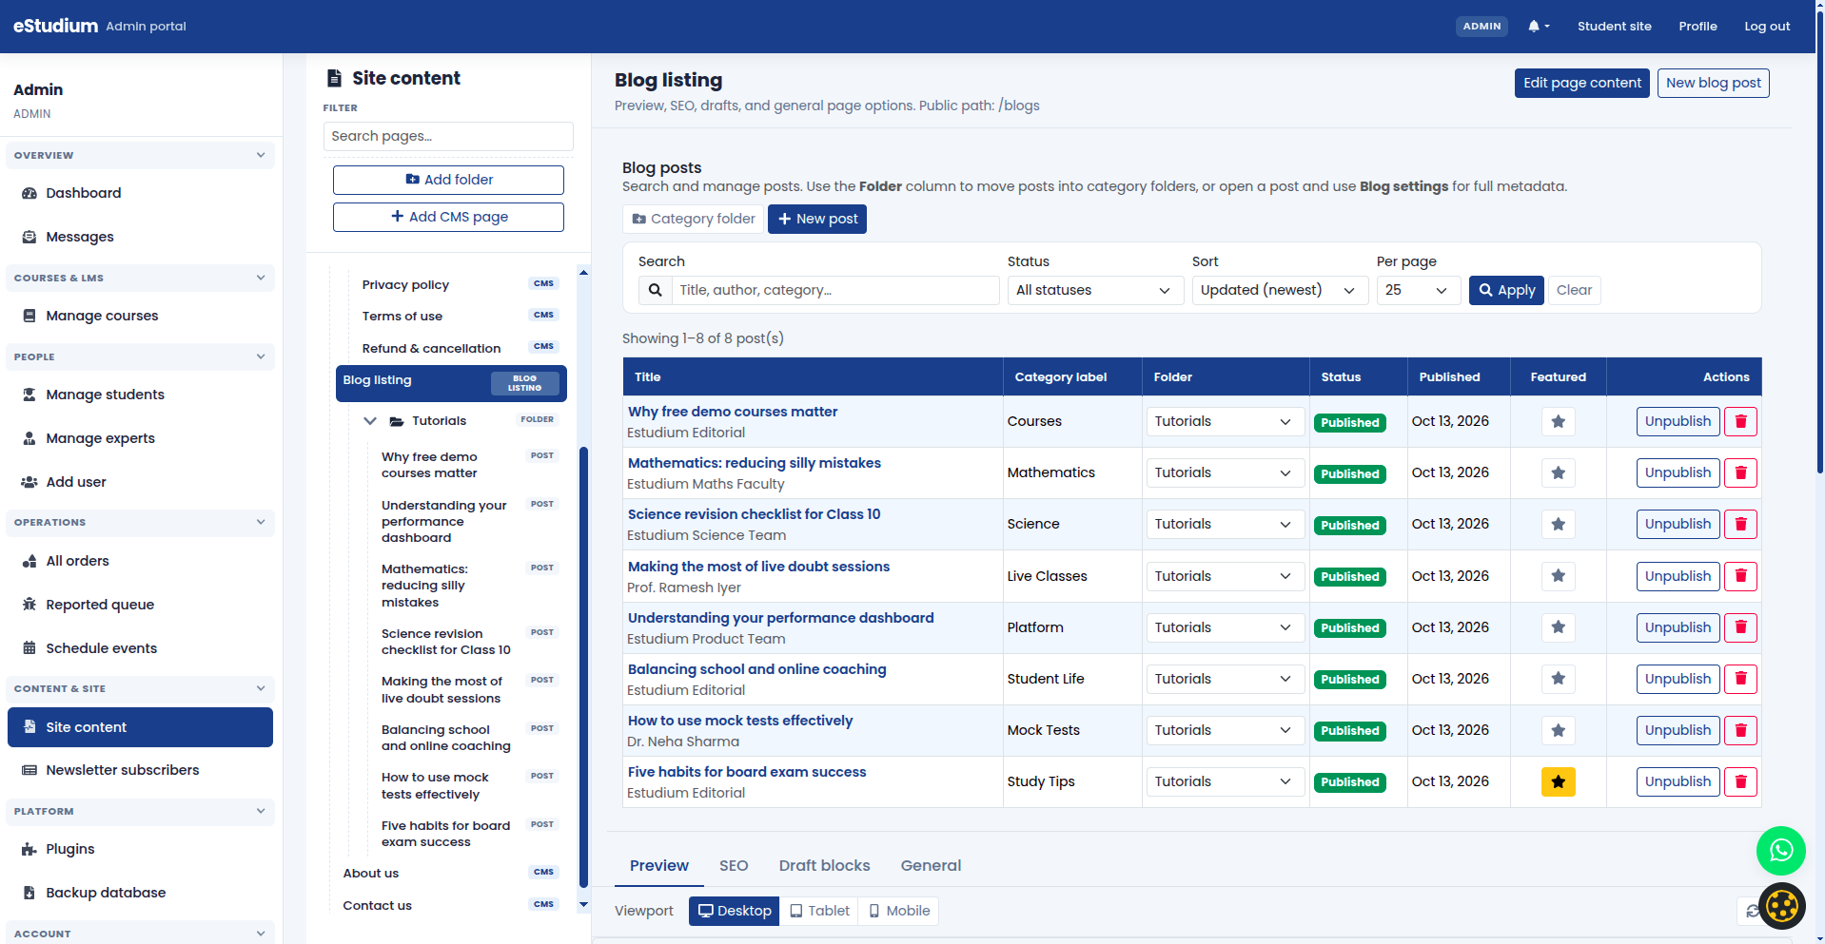Delete the 'Five habits for board exam success' post
The height and width of the screenshot is (944, 1825).
click(1740, 781)
